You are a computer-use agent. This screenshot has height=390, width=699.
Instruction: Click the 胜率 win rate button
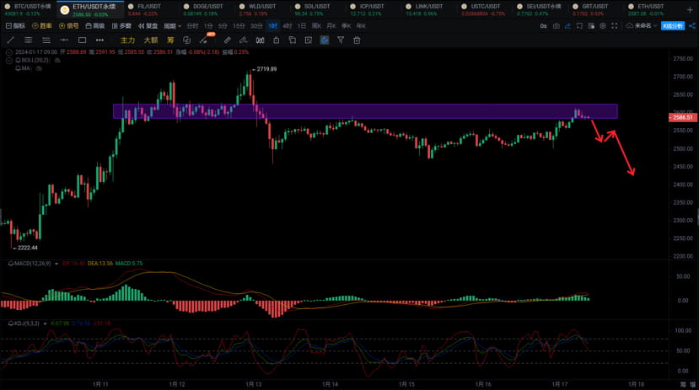pos(42,26)
